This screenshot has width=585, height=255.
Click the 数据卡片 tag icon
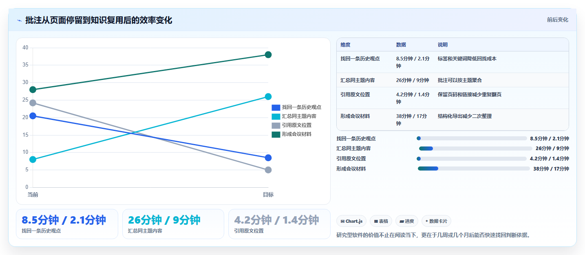pos(426,221)
